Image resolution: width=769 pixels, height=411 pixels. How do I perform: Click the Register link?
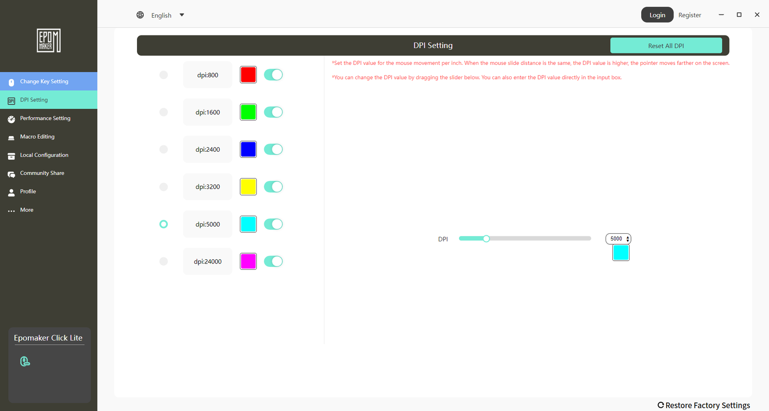coord(689,15)
